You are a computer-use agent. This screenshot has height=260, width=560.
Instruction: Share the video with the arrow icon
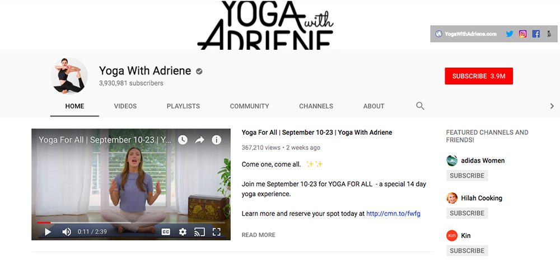point(199,140)
